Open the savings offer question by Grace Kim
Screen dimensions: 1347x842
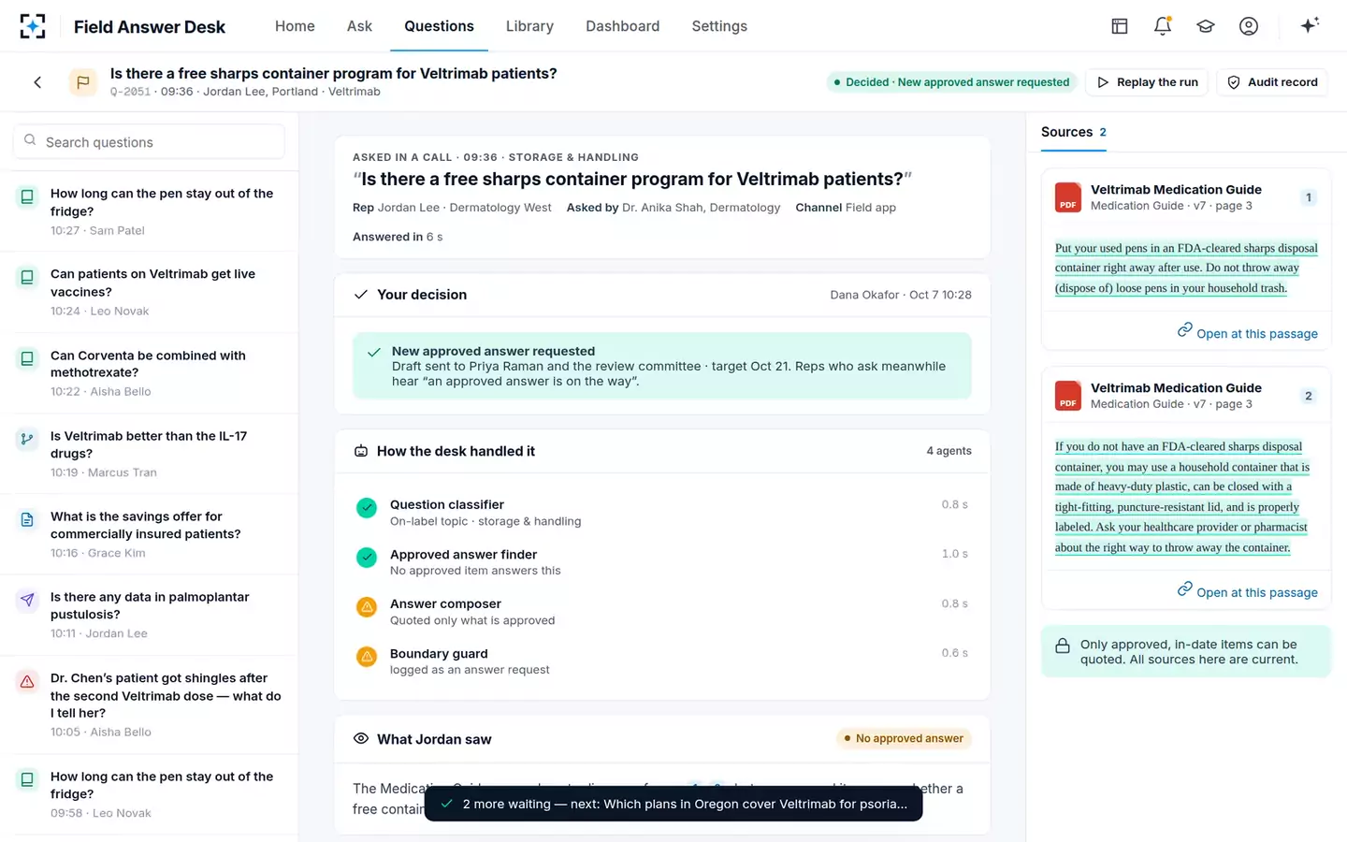[150, 534]
